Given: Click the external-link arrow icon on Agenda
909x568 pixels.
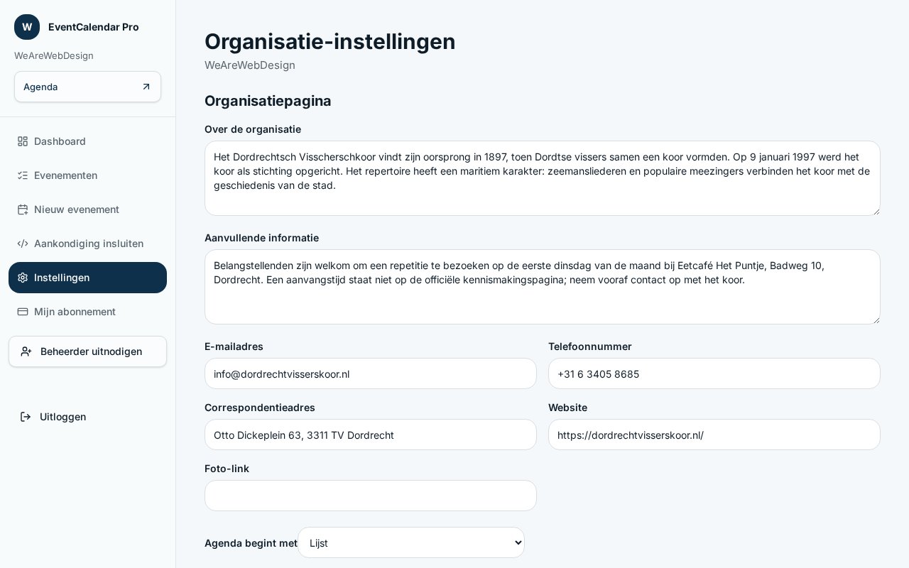Looking at the screenshot, I should 146,87.
